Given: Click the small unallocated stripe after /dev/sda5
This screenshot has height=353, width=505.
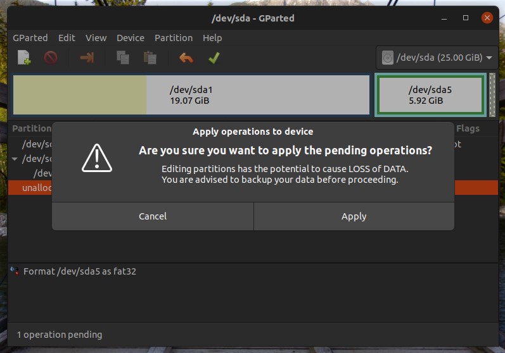Looking at the screenshot, I should point(492,95).
